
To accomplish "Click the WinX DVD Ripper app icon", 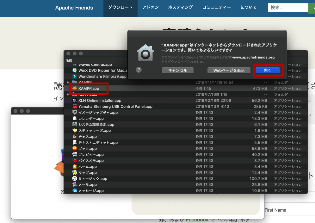I will (x=75, y=70).
